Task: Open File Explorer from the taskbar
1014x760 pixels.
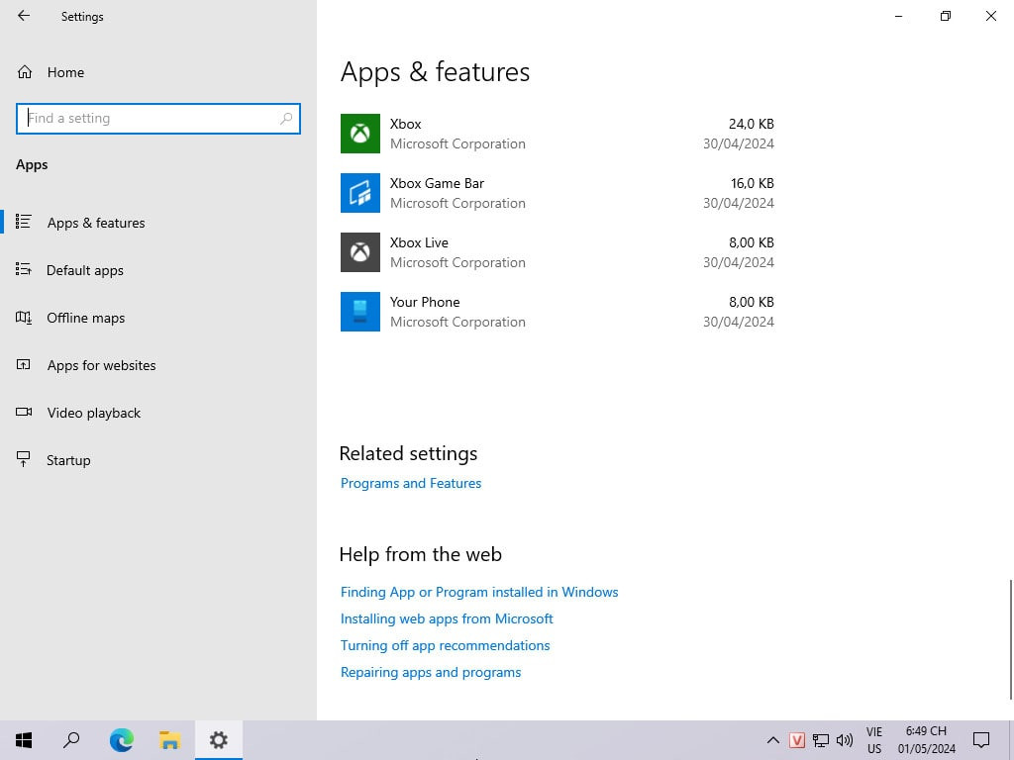Action: click(169, 739)
